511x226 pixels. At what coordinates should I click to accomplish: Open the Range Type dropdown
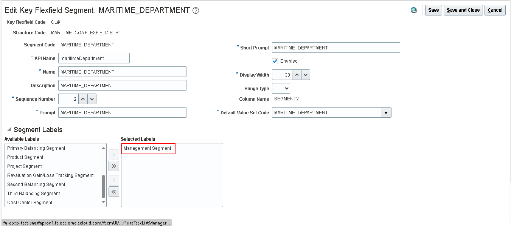[281, 88]
